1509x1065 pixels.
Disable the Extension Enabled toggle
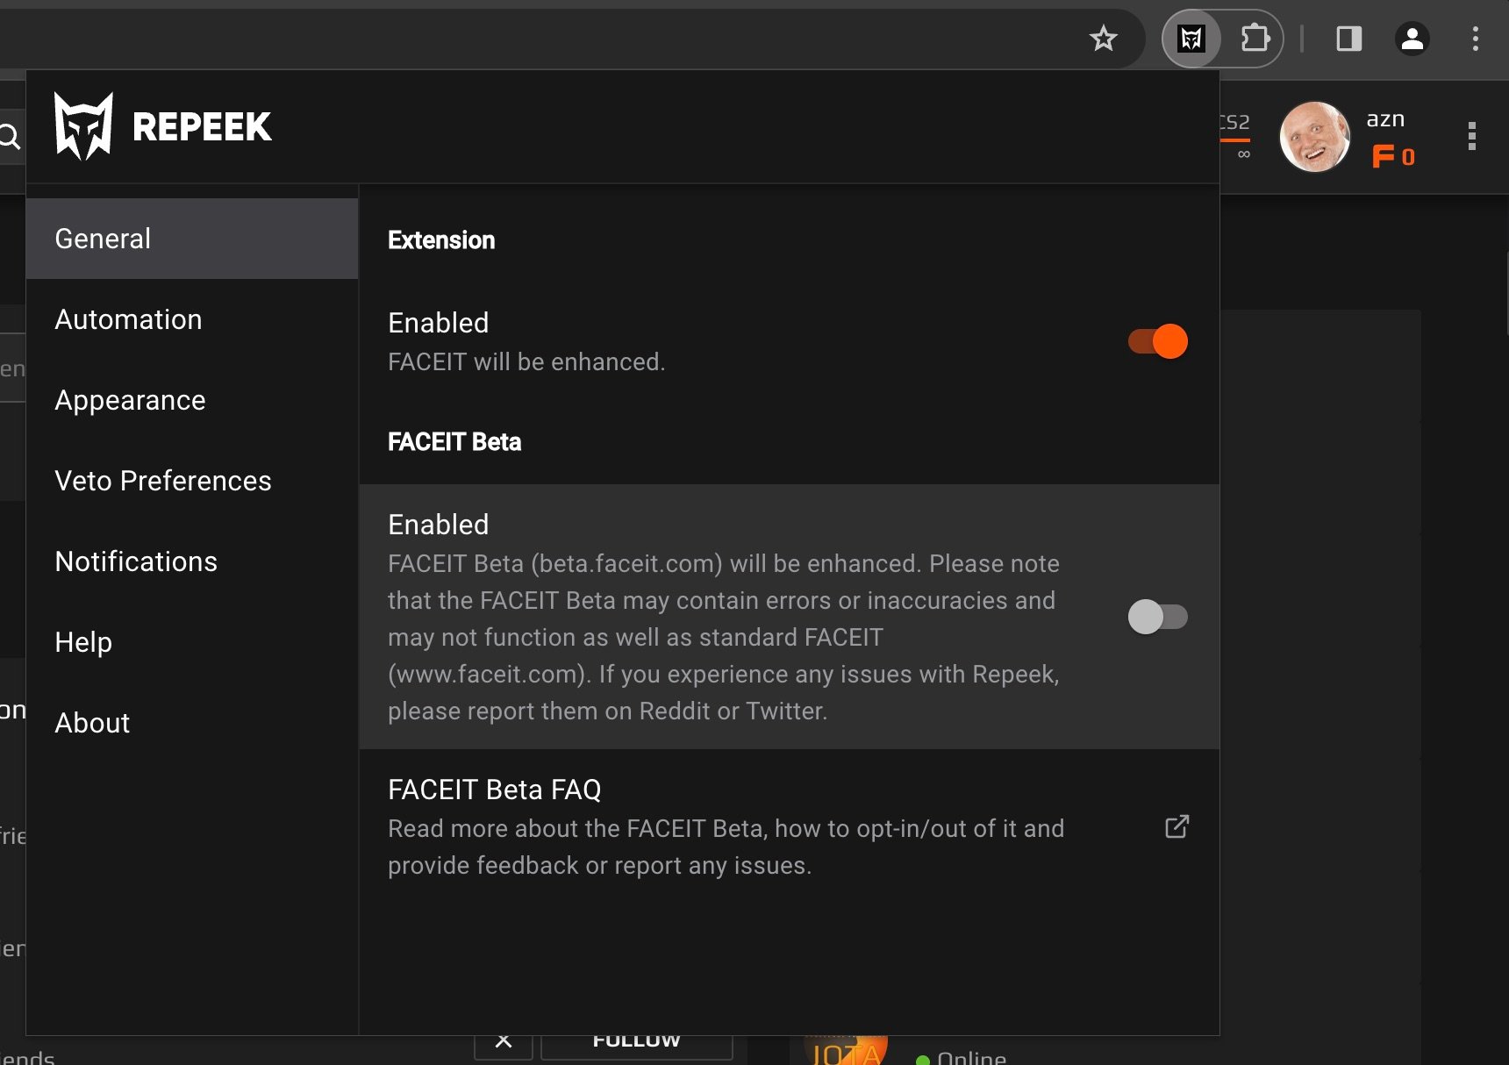(1157, 341)
